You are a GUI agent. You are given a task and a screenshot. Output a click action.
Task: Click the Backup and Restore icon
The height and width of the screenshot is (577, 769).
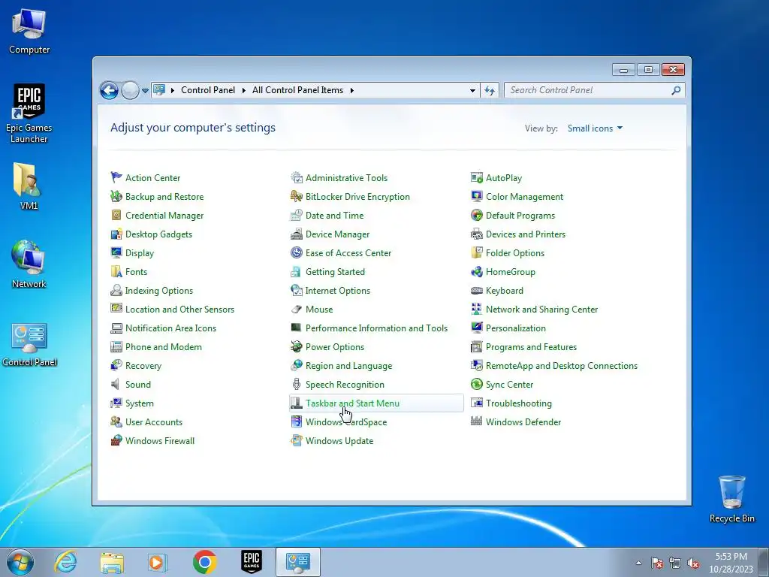tap(116, 196)
